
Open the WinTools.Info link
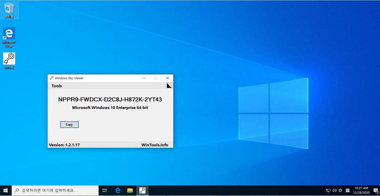(x=155, y=145)
